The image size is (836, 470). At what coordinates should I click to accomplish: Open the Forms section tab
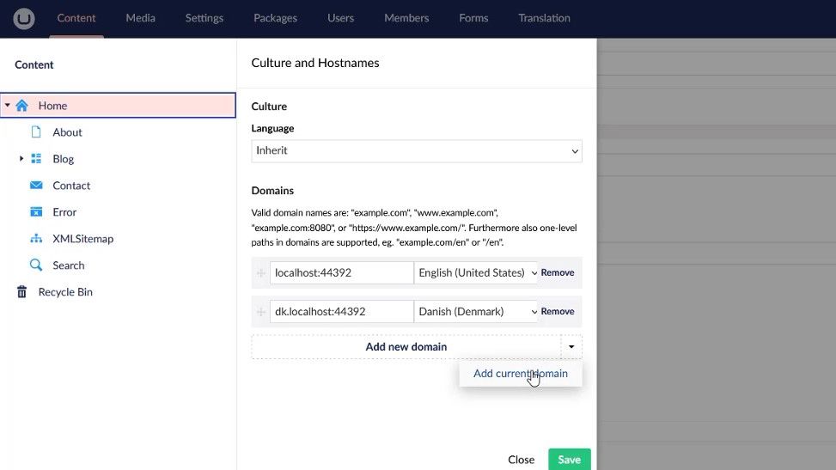[x=473, y=18]
